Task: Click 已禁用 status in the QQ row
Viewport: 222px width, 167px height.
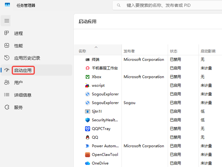Action: tap(175, 137)
